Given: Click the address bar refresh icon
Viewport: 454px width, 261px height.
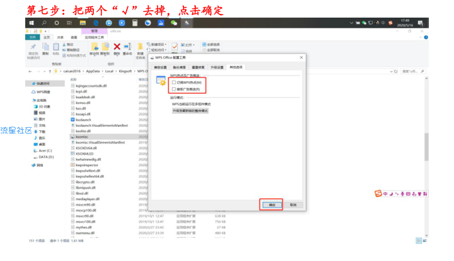Looking at the screenshot, I should click(x=396, y=71).
